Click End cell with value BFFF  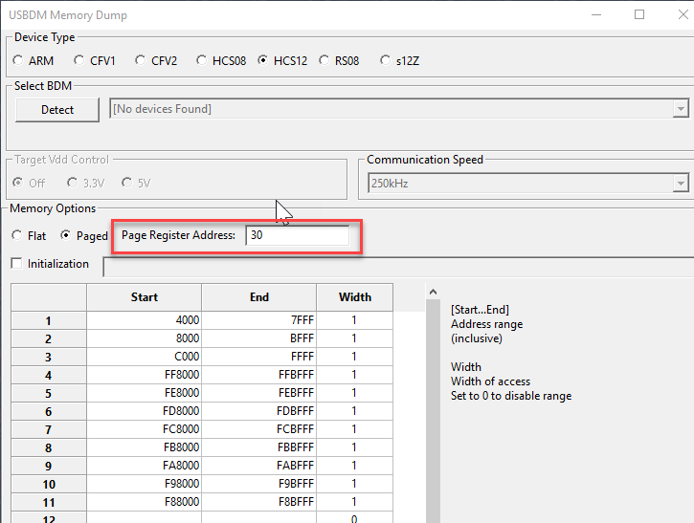pos(258,338)
